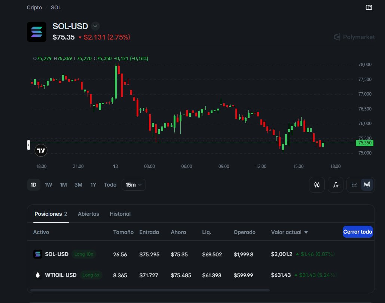Click the 78,000 price axis label
This screenshot has width=385, height=303.
pyautogui.click(x=365, y=65)
